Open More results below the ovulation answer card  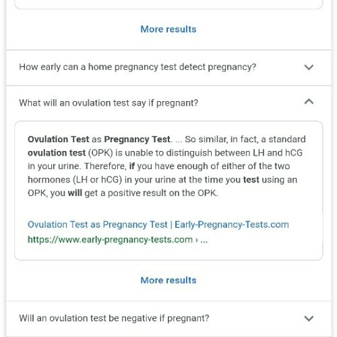click(168, 280)
